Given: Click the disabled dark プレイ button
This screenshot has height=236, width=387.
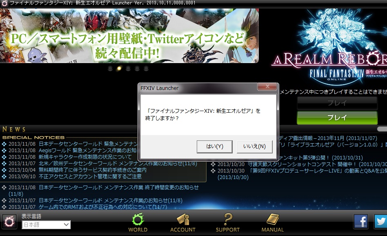Looking at the screenshot, I should click(337, 103).
